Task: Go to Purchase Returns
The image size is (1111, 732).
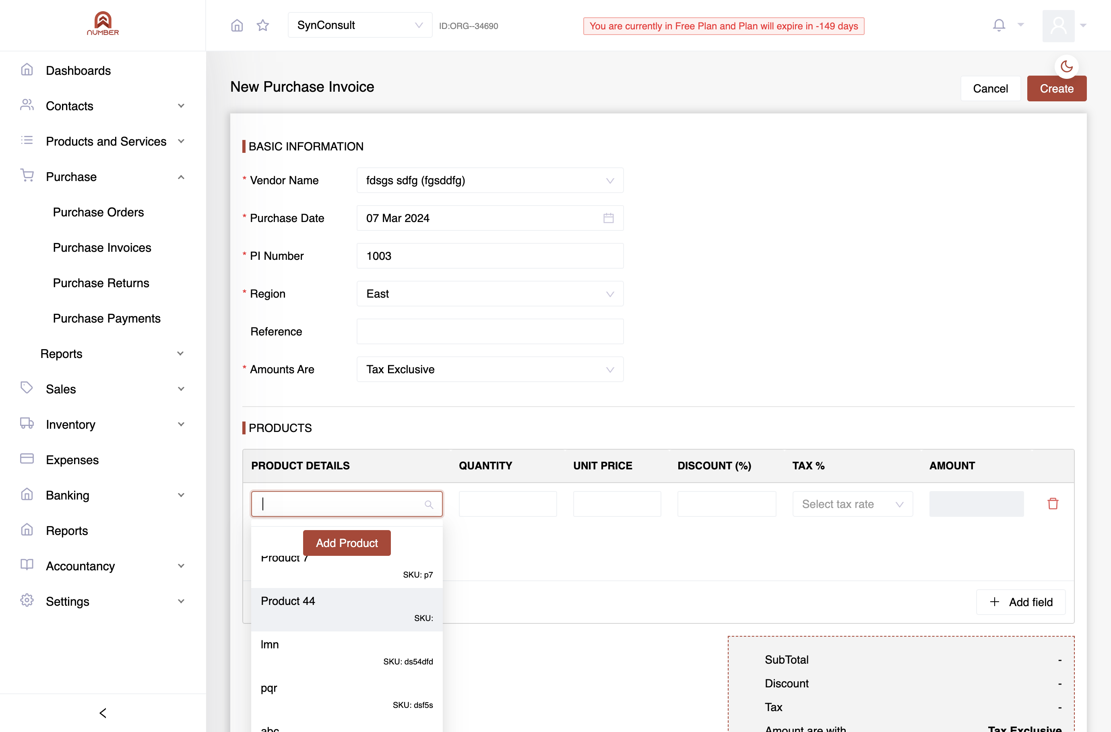Action: pyautogui.click(x=101, y=284)
